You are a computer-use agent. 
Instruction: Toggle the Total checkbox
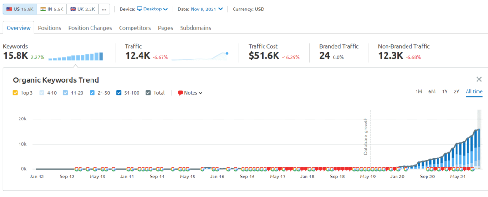click(148, 93)
